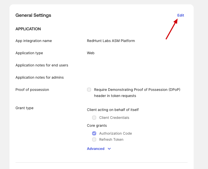Click Application notes for admins label
The width and height of the screenshot is (208, 169).
tap(39, 77)
